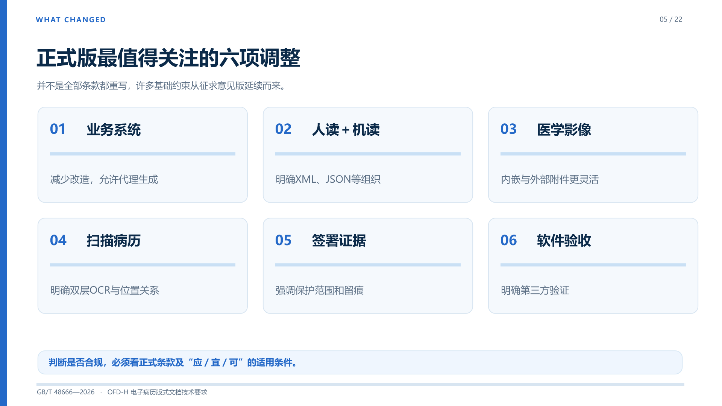The image size is (722, 406).
Task: Select card 01 title 业务系统
Action: [x=114, y=130]
